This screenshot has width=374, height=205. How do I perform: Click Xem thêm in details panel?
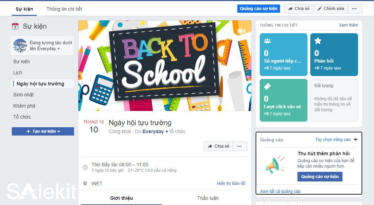(x=348, y=25)
